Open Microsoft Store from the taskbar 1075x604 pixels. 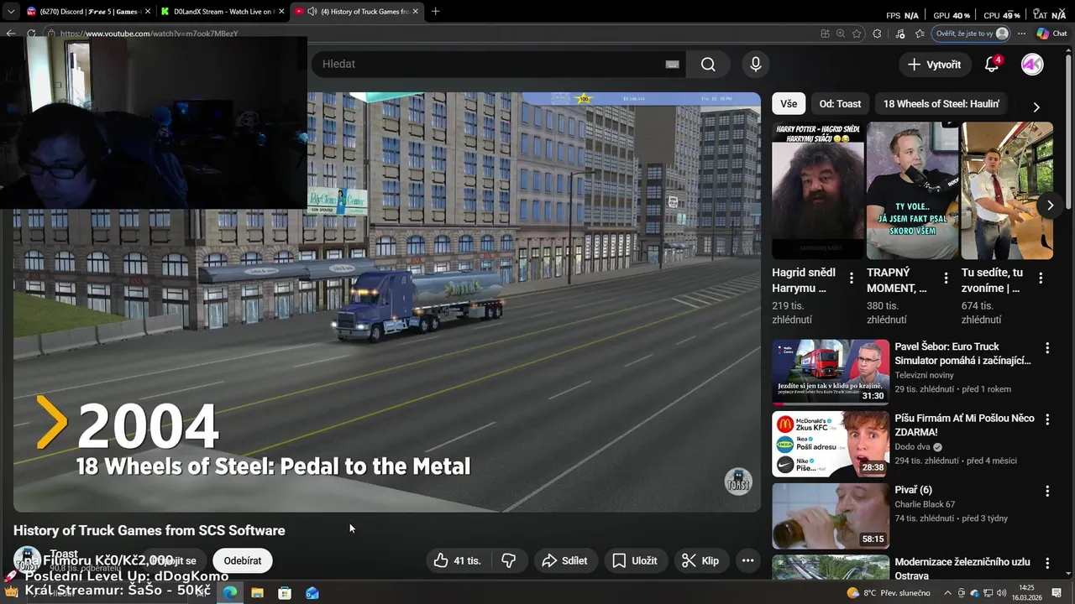tap(285, 592)
